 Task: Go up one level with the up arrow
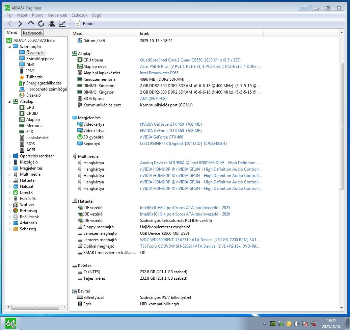(x=31, y=23)
